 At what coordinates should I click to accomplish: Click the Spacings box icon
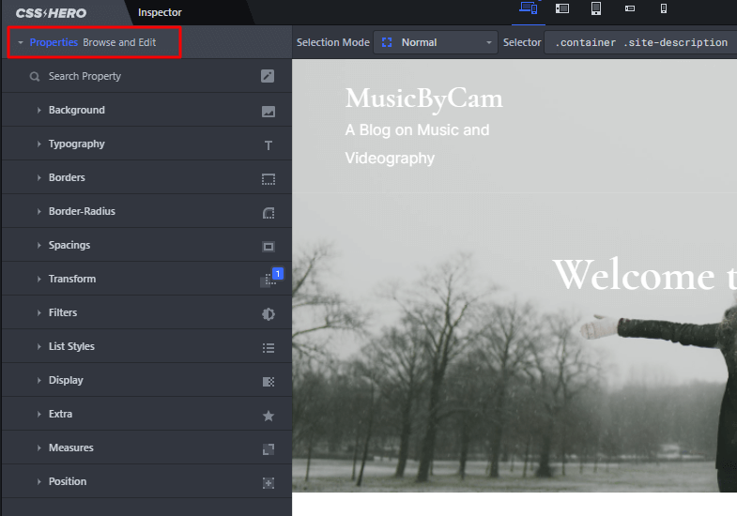pyautogui.click(x=269, y=247)
